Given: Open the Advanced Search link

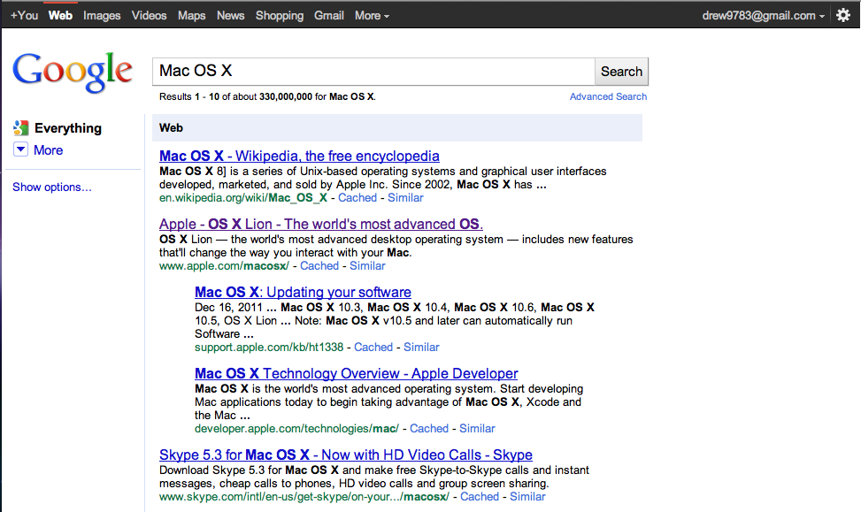Looking at the screenshot, I should 608,96.
